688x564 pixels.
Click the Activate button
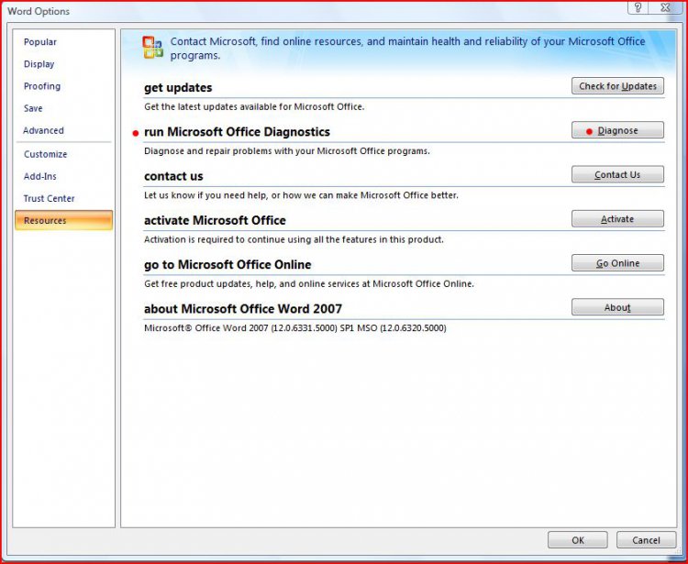pyautogui.click(x=617, y=219)
